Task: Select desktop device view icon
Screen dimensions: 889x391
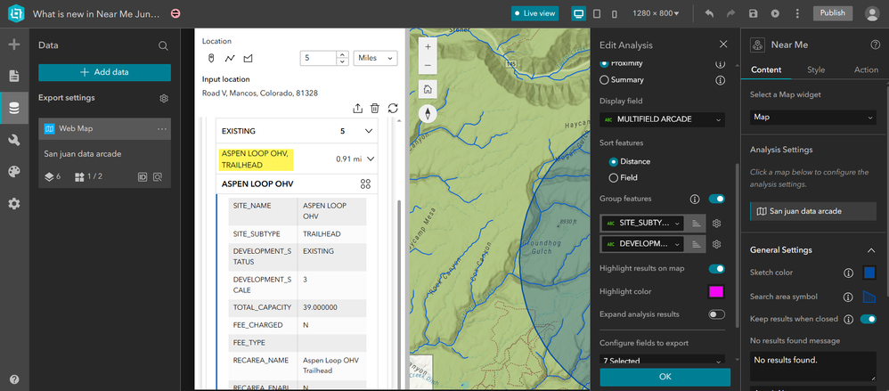Action: 578,13
